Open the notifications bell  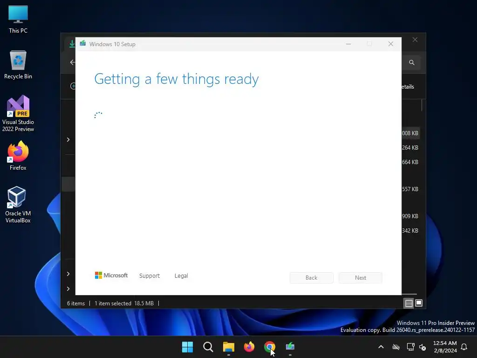tap(464, 347)
